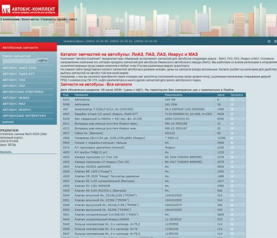Click the Автобус-Комплект logo
The image size is (277, 238).
[29, 9]
